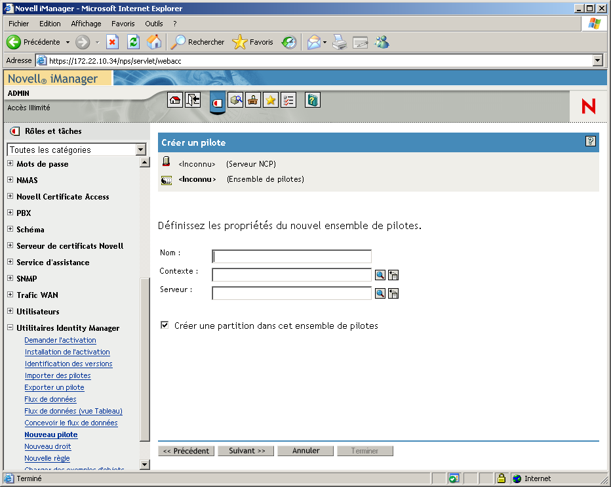This screenshot has height=487, width=611.
Task: Open iManager Preferences icon
Action: [287, 100]
